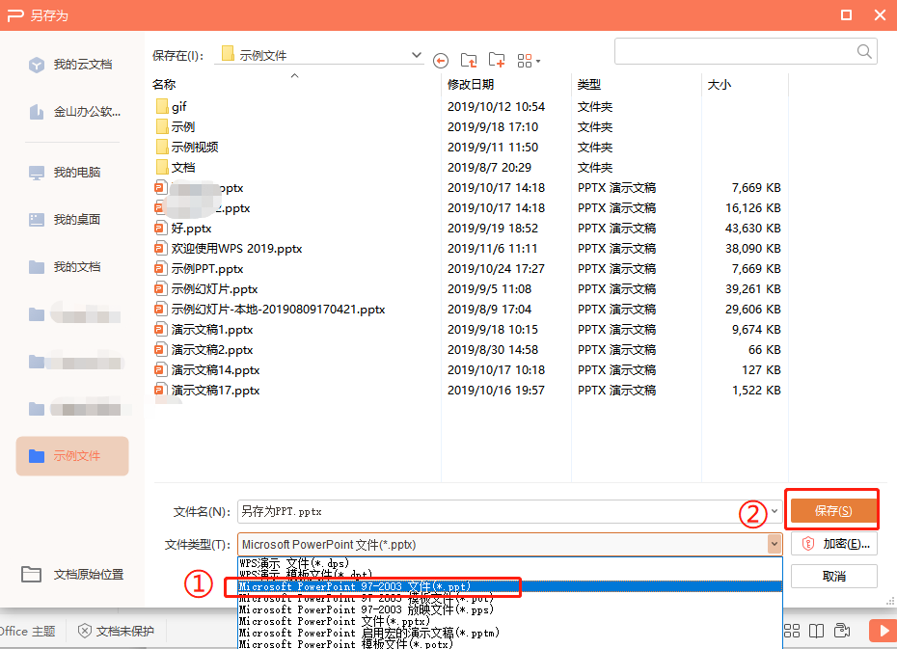Select the gif folder
The width and height of the screenshot is (897, 649).
point(171,107)
